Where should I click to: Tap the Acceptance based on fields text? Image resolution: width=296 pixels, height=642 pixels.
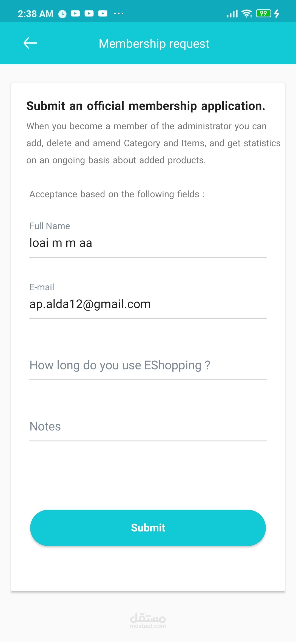[x=117, y=194]
